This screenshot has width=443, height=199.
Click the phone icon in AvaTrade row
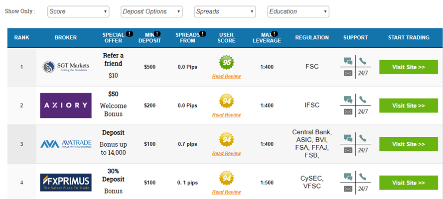tap(363, 138)
